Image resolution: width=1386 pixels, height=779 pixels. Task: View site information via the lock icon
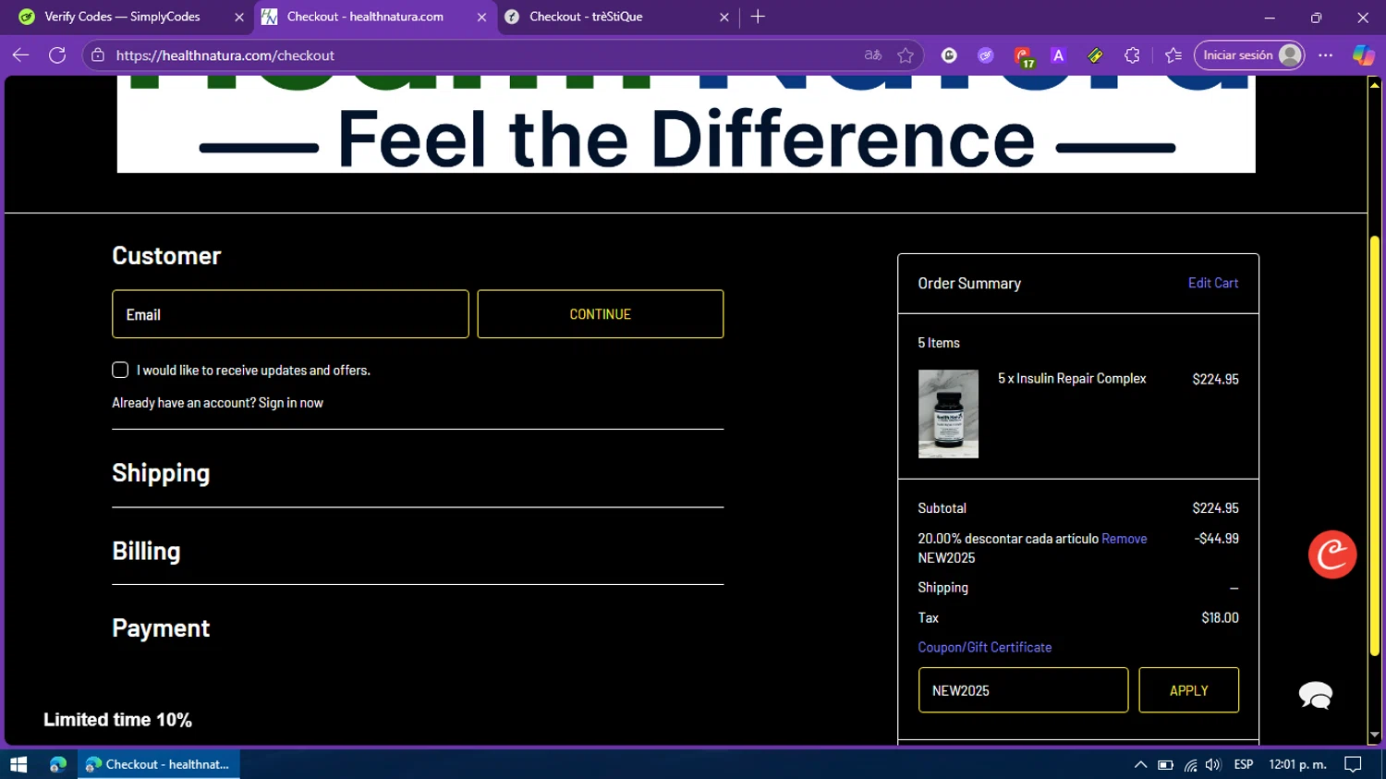pyautogui.click(x=98, y=55)
